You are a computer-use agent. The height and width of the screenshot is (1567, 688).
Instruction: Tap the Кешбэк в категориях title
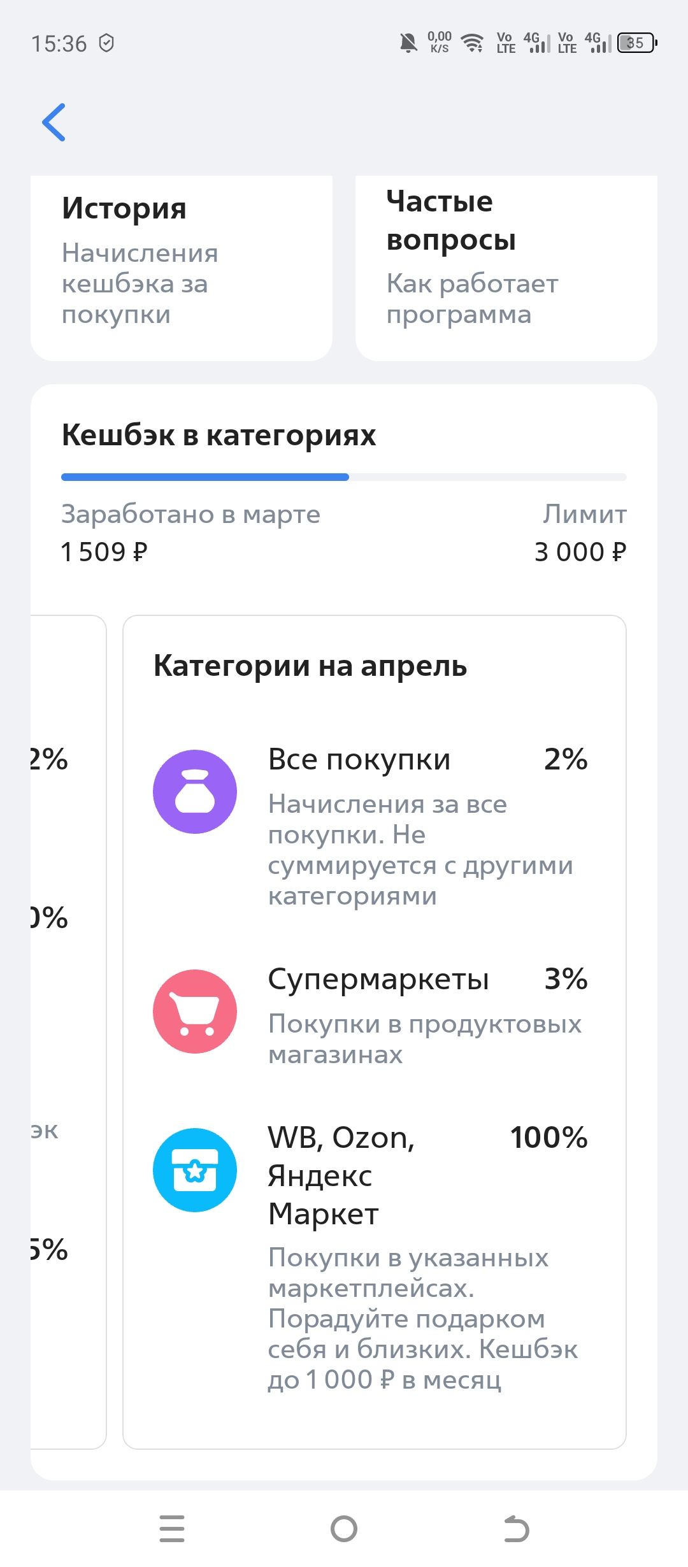[x=219, y=436]
